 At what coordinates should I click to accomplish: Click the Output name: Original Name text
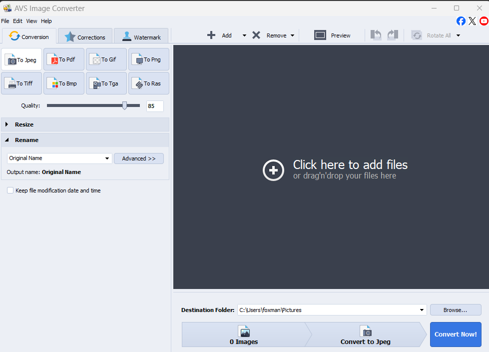tap(43, 172)
